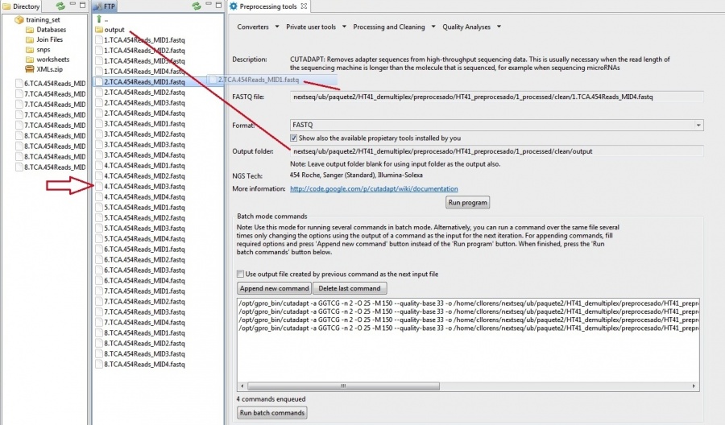Click inside the Output folder field
Screen dimensions: 725x425
[495, 151]
